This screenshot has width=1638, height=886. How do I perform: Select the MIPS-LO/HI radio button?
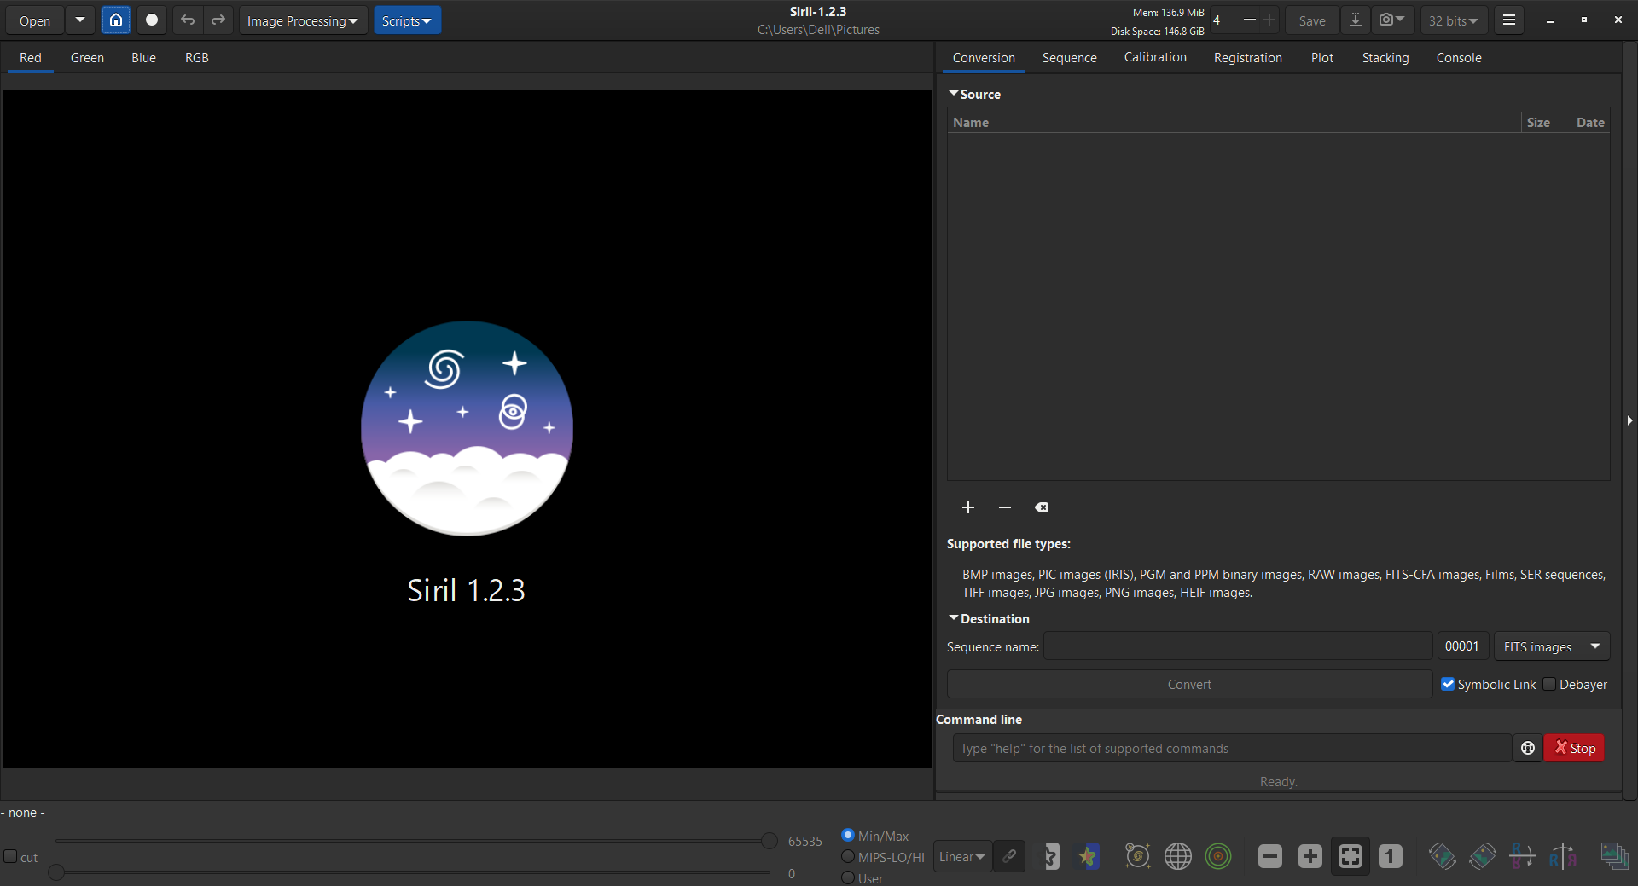tap(848, 857)
